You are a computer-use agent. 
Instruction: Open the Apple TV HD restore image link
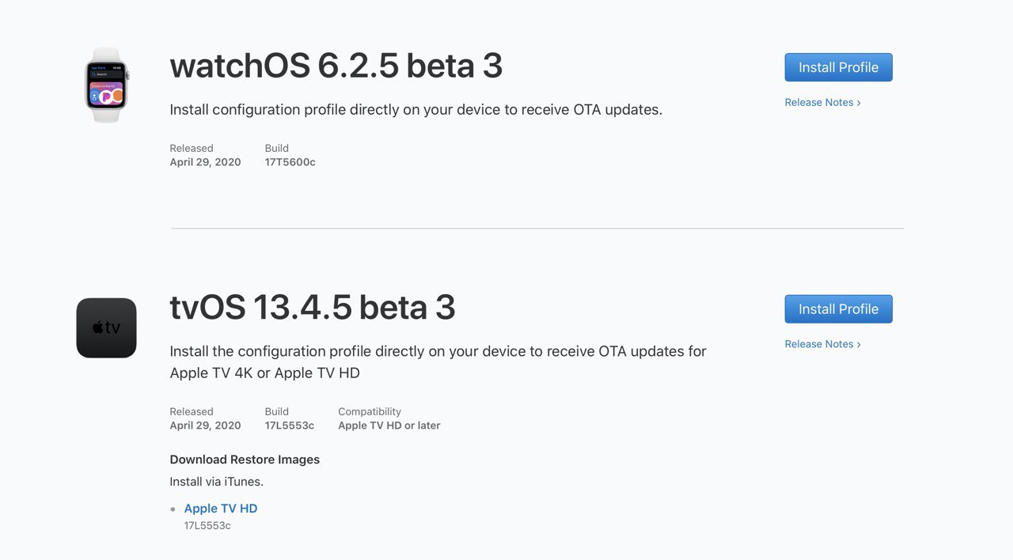[x=221, y=509]
